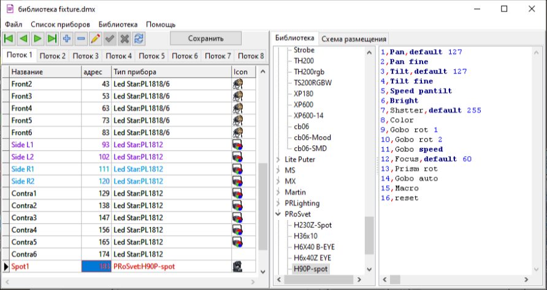
Task: Click Side R1 address cell 111
Action: pos(96,169)
